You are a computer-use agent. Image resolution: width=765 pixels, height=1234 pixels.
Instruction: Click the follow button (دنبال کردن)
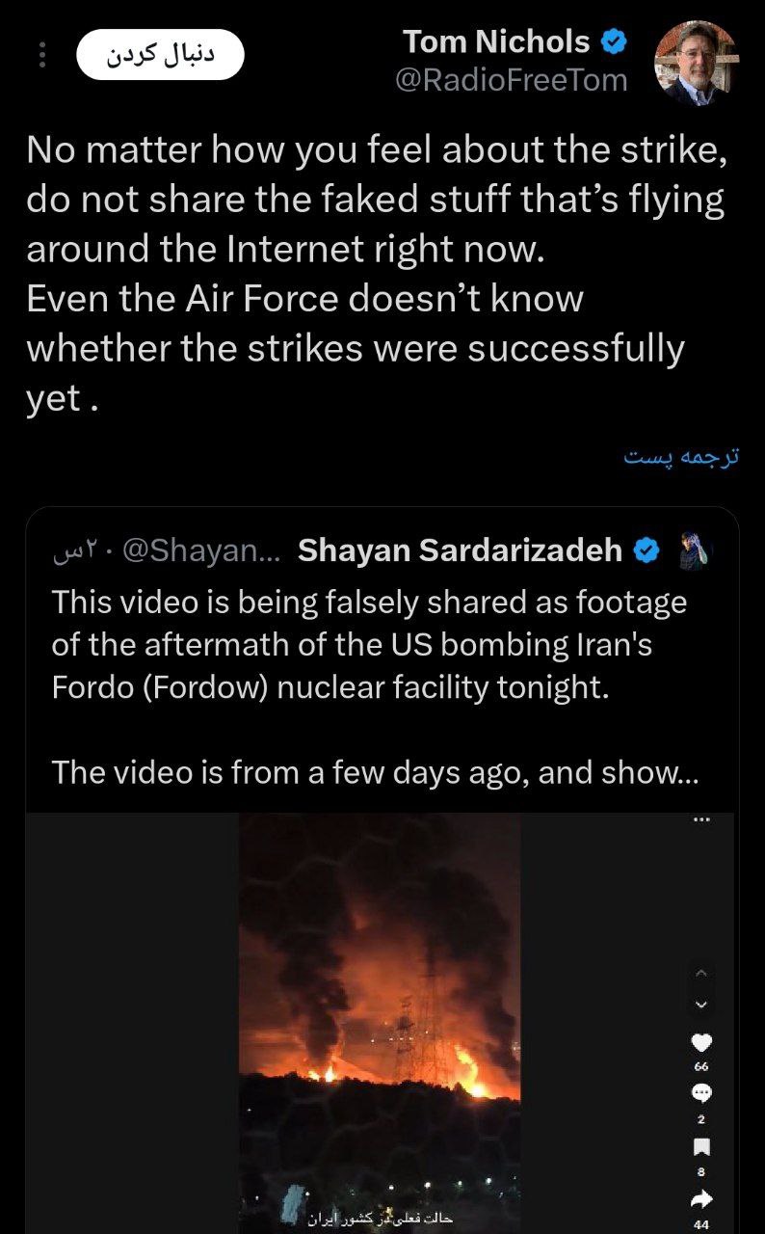160,56
